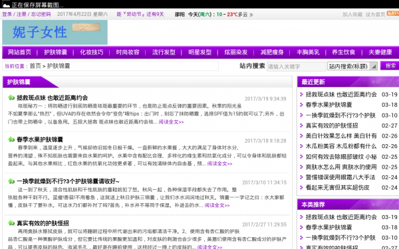Viewport: 399px width, 249px height.
Task: Click 阅读全文 under 拯救斑点妹 article
Action: pyautogui.click(x=171, y=122)
